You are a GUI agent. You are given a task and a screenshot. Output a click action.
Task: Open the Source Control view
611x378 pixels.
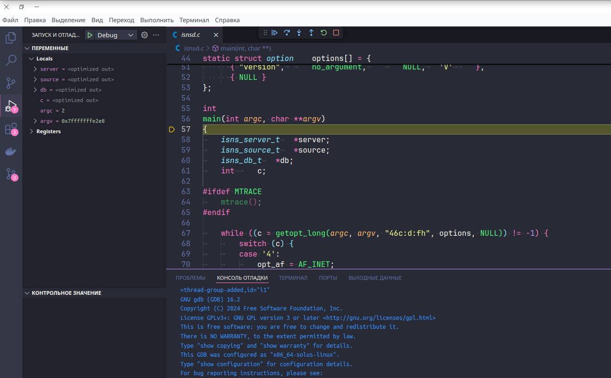point(11,83)
